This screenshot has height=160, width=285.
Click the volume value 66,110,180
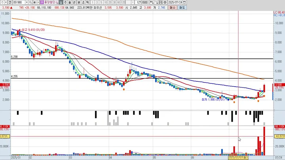(x=44, y=8)
